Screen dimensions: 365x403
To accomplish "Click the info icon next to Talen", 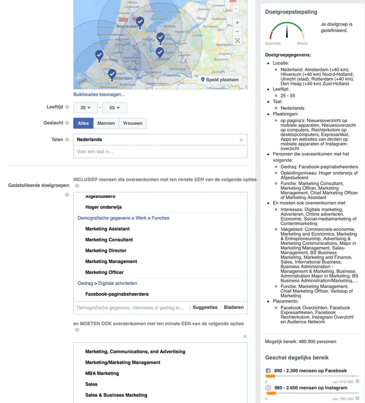I will coord(67,139).
